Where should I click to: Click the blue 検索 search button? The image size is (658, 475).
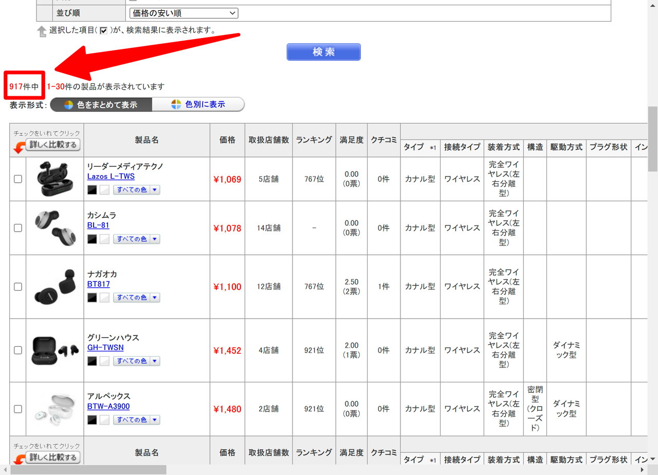[323, 52]
